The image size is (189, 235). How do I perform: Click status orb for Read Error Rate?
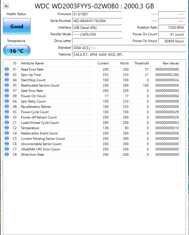click(x=7, y=69)
